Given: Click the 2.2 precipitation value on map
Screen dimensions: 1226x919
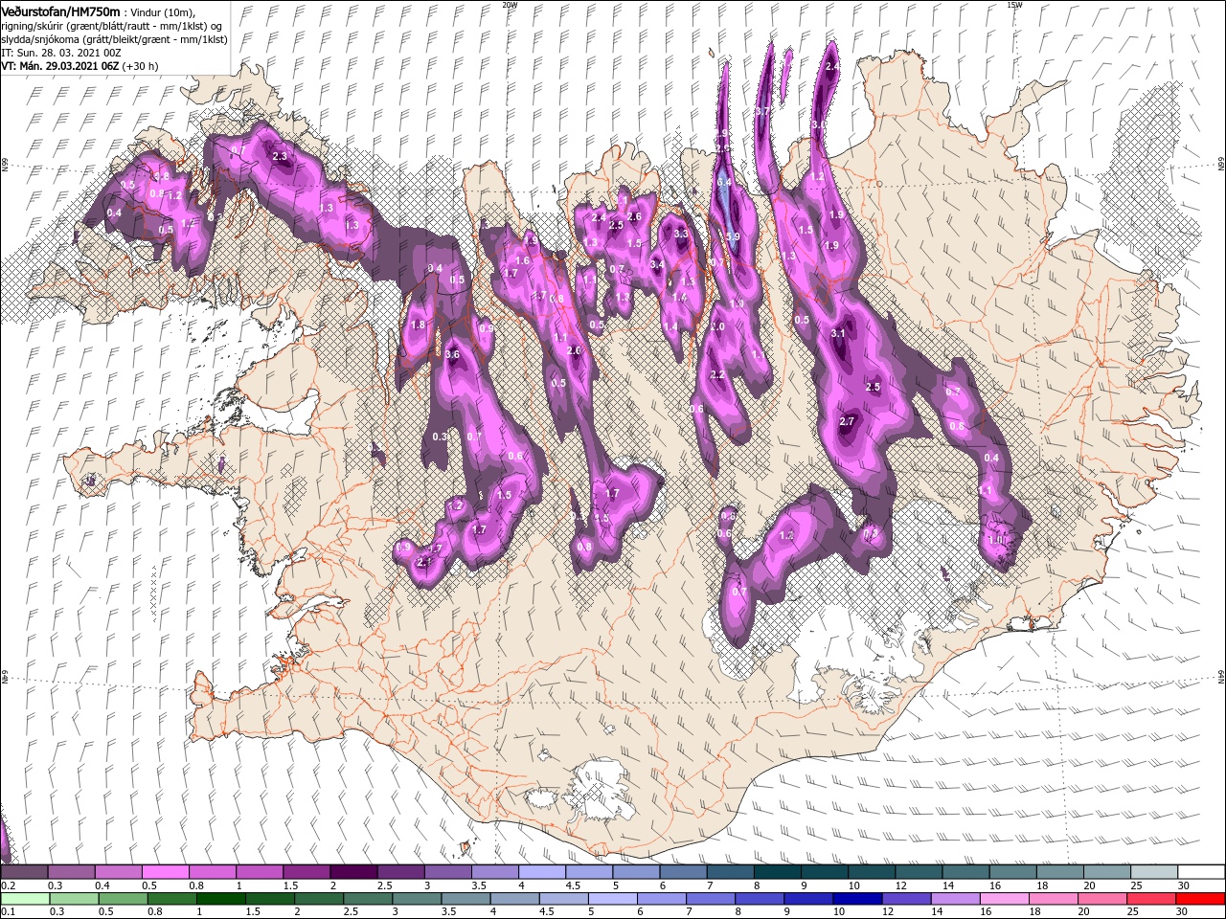Looking at the screenshot, I should (x=717, y=375).
